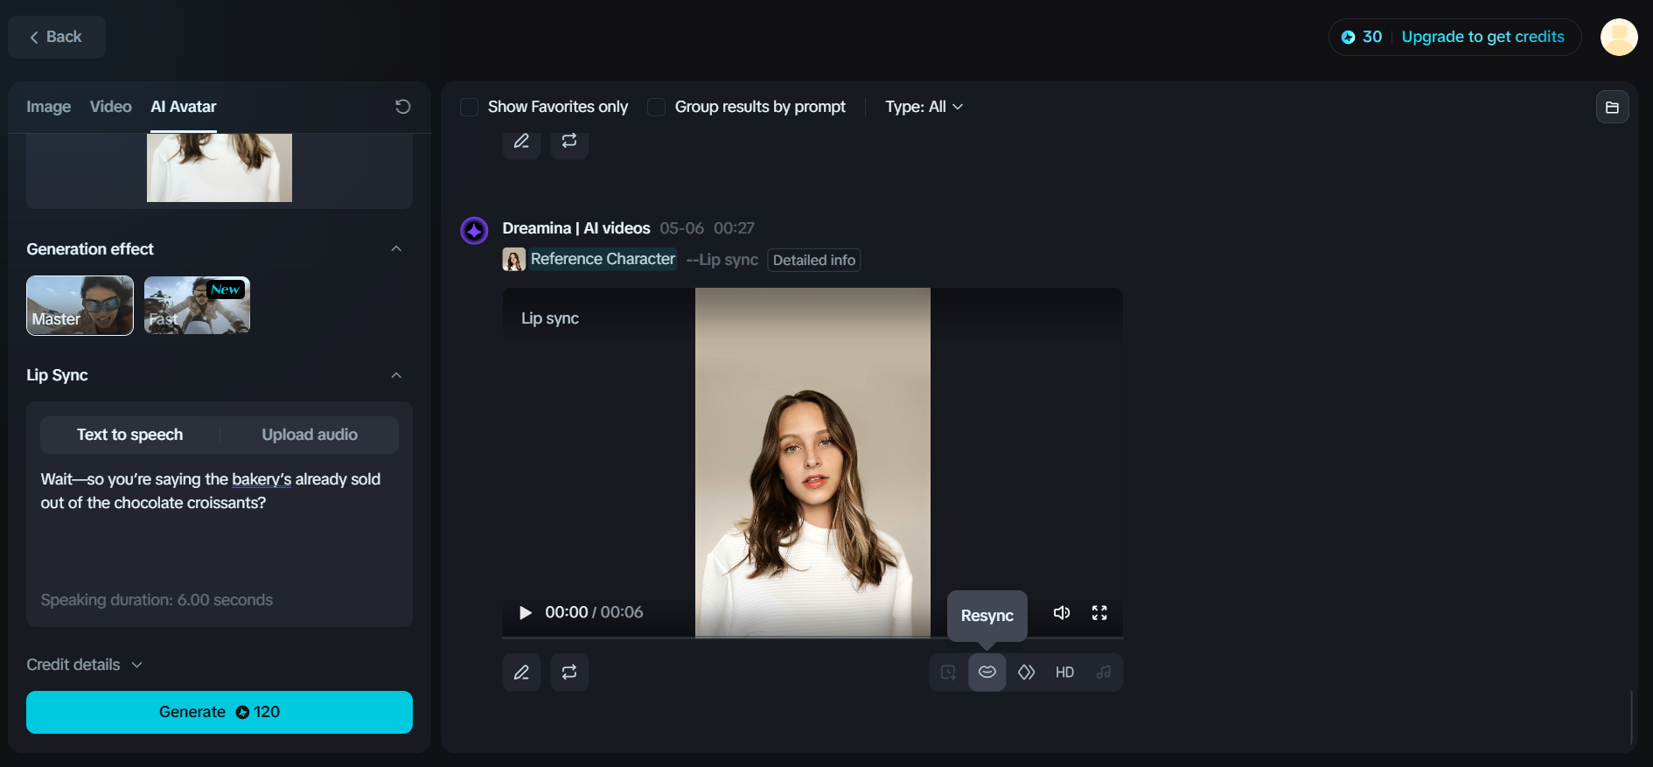1653x767 pixels.
Task: Click the "05-06" date text
Action: coord(682,228)
